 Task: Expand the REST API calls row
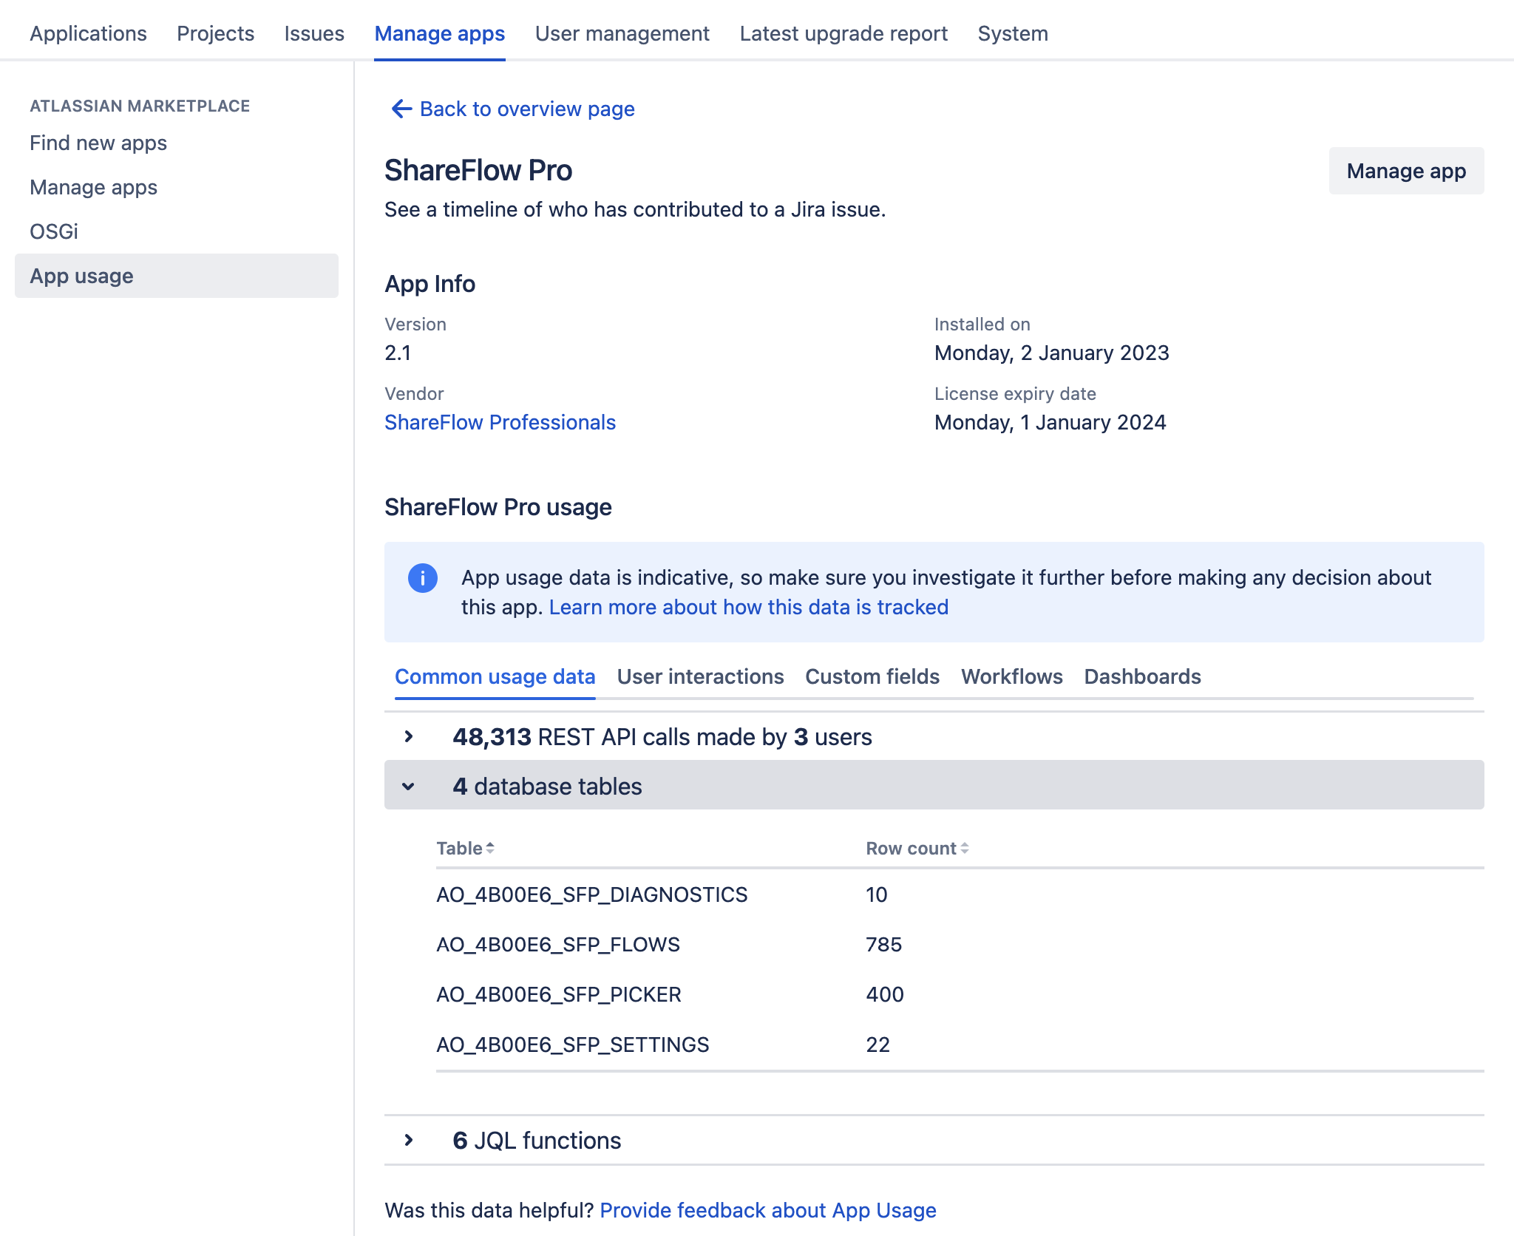point(409,737)
